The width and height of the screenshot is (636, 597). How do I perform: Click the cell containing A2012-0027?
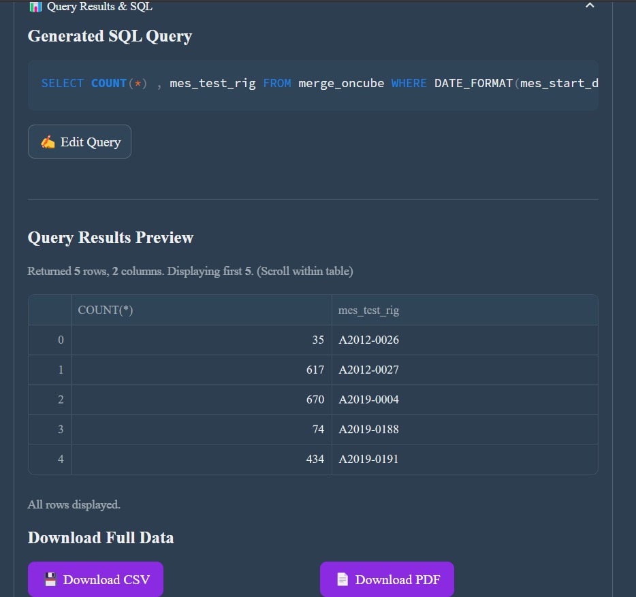[368, 370]
